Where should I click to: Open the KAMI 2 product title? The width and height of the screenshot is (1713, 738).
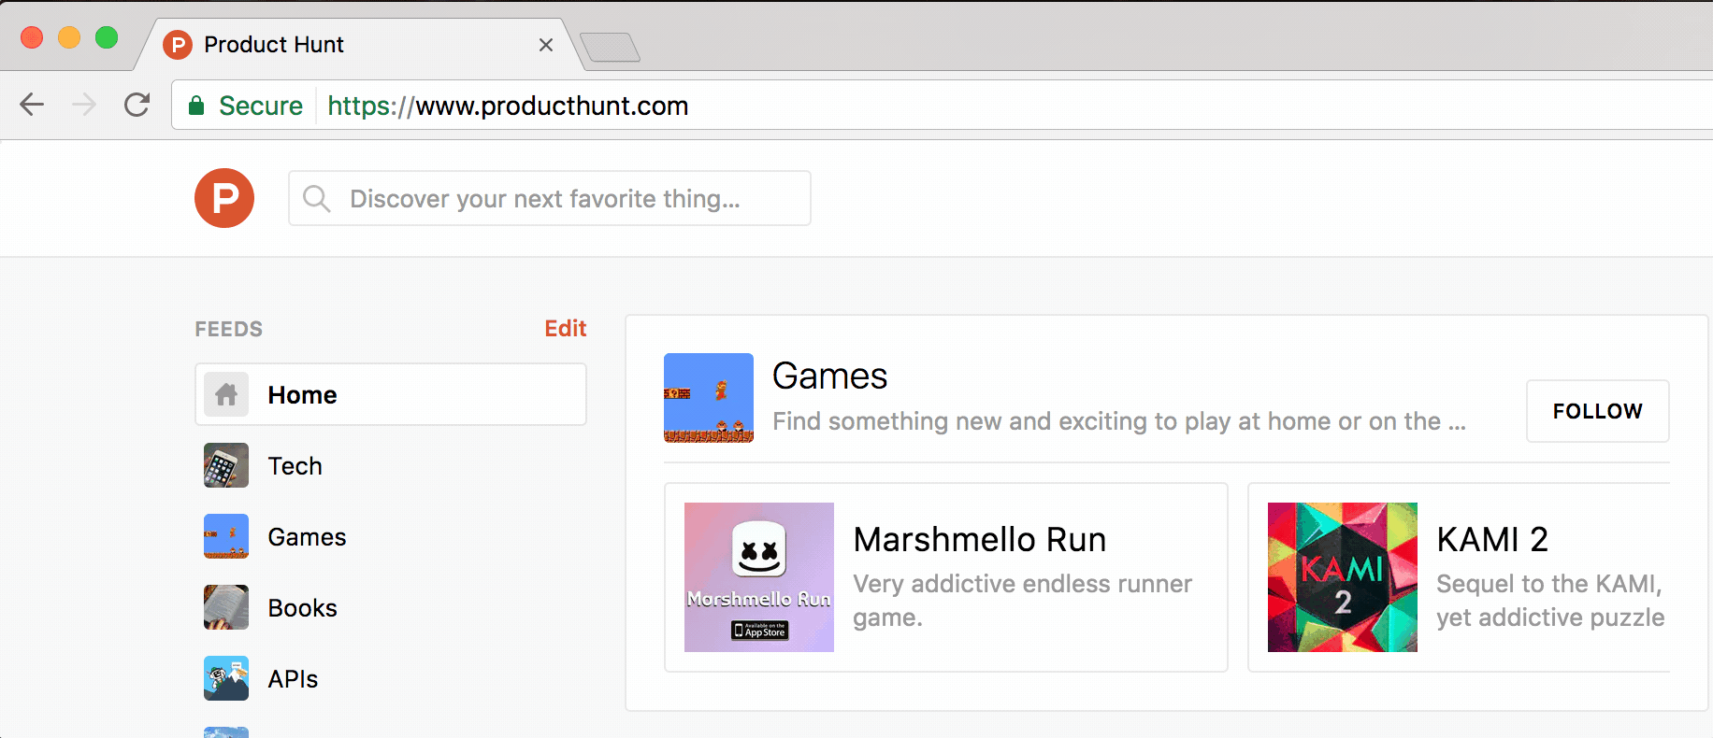(1492, 539)
